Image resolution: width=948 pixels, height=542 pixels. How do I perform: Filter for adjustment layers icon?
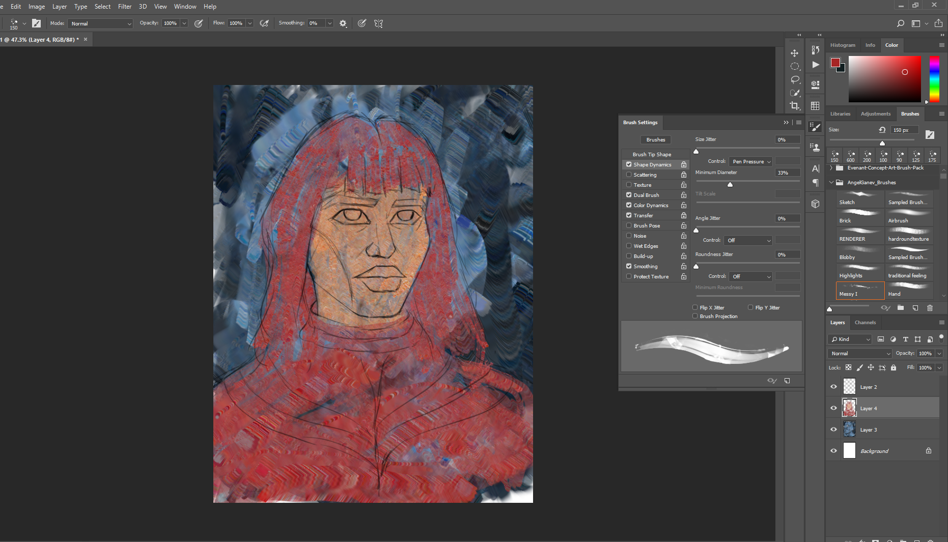(x=893, y=339)
